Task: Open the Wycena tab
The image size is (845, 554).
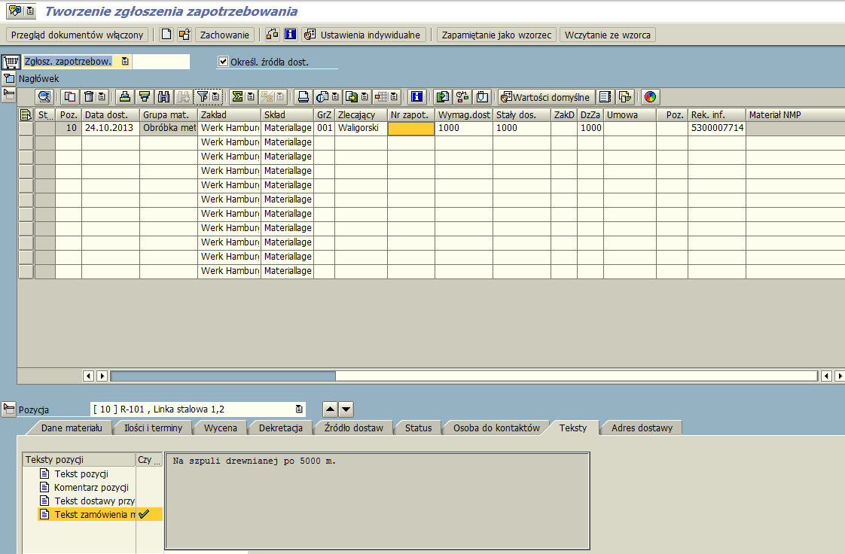Action: (221, 428)
